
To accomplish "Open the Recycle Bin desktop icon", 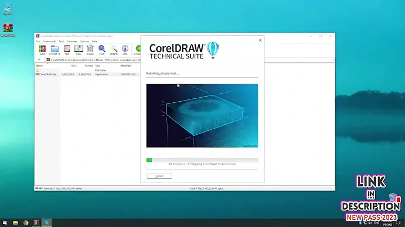I will (x=393, y=197).
